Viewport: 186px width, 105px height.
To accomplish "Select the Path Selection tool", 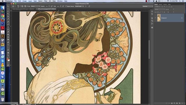I will coord(8,47).
